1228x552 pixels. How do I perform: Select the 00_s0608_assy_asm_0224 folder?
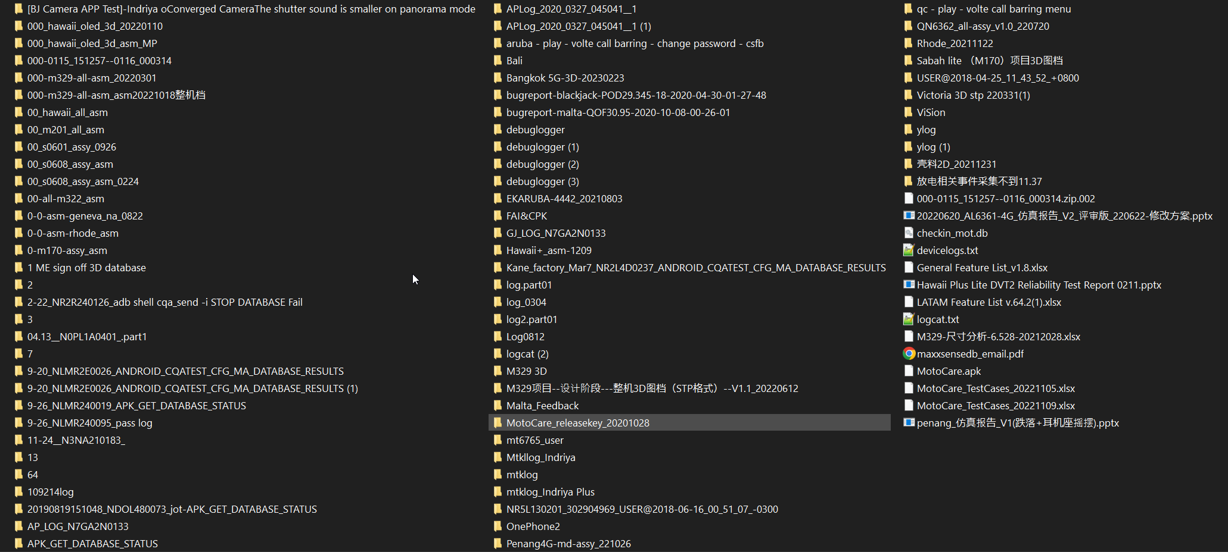click(x=83, y=181)
